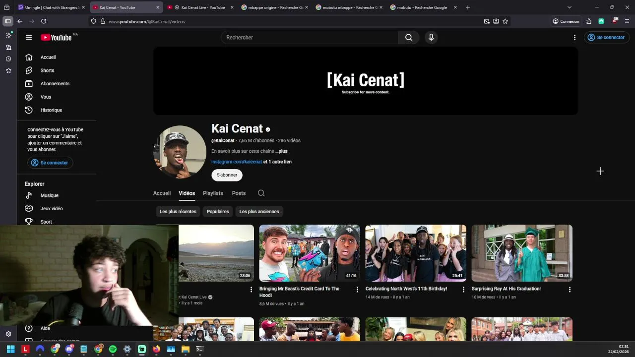Switch to the Playlists channel tab

point(213,193)
